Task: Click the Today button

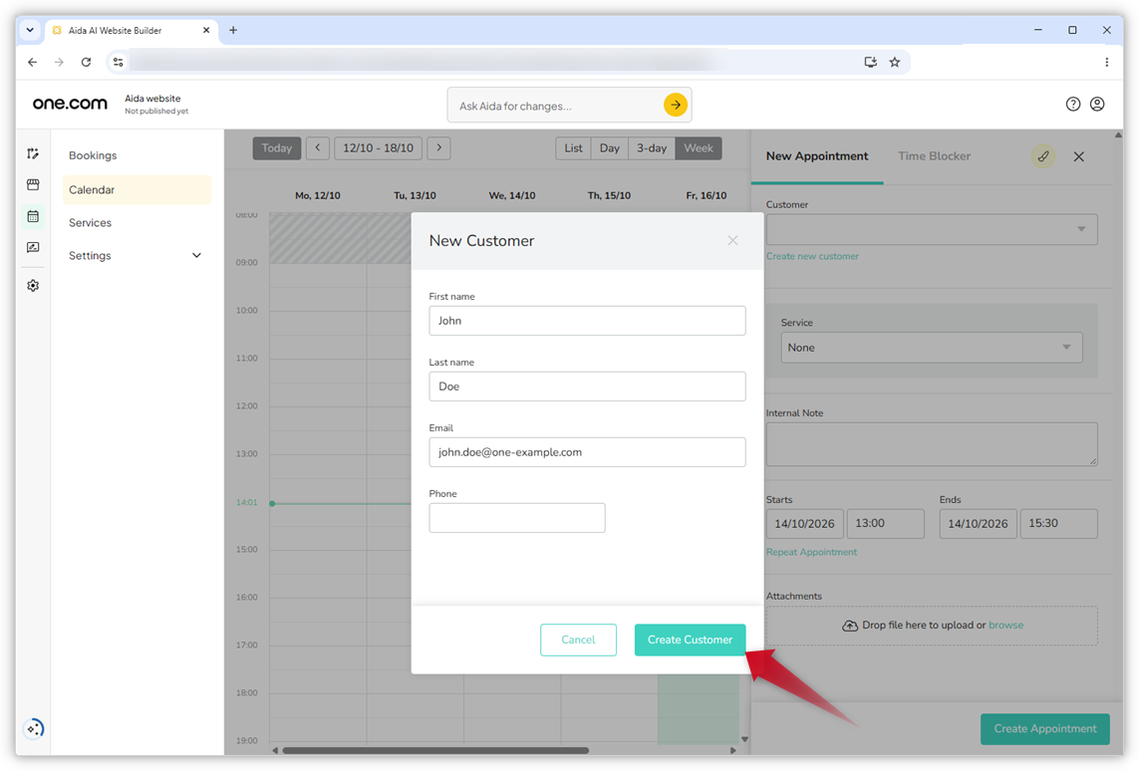Action: tap(277, 148)
